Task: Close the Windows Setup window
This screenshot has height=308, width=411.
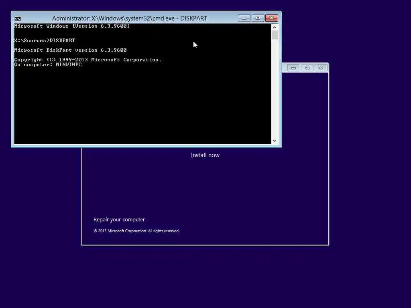Action: click(x=321, y=68)
